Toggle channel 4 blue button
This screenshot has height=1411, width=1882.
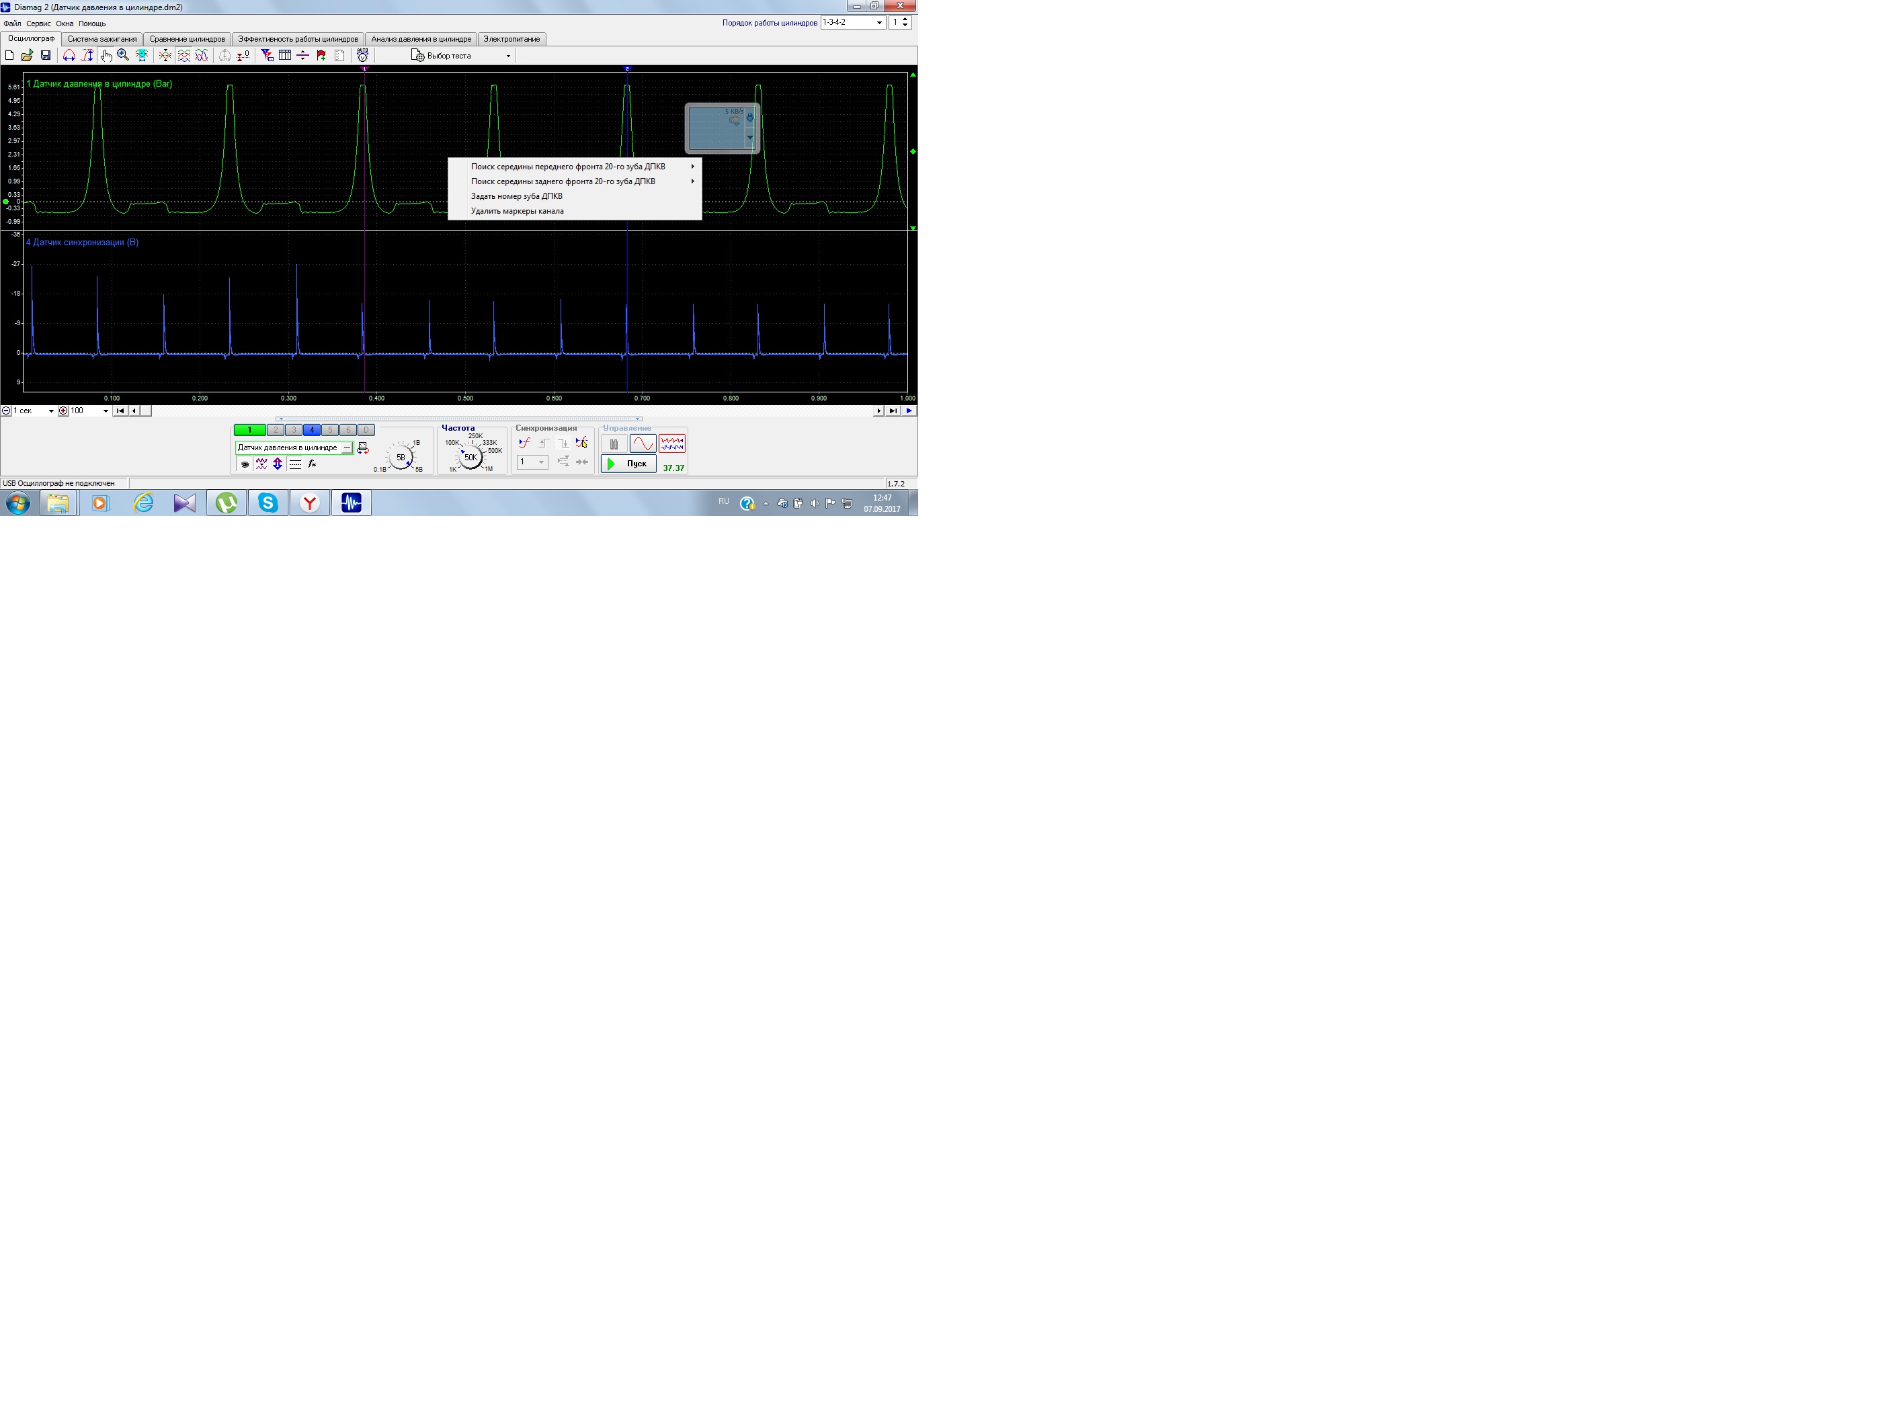click(311, 431)
